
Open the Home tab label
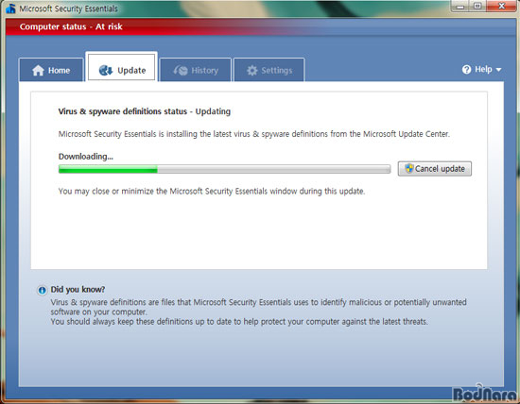59,70
